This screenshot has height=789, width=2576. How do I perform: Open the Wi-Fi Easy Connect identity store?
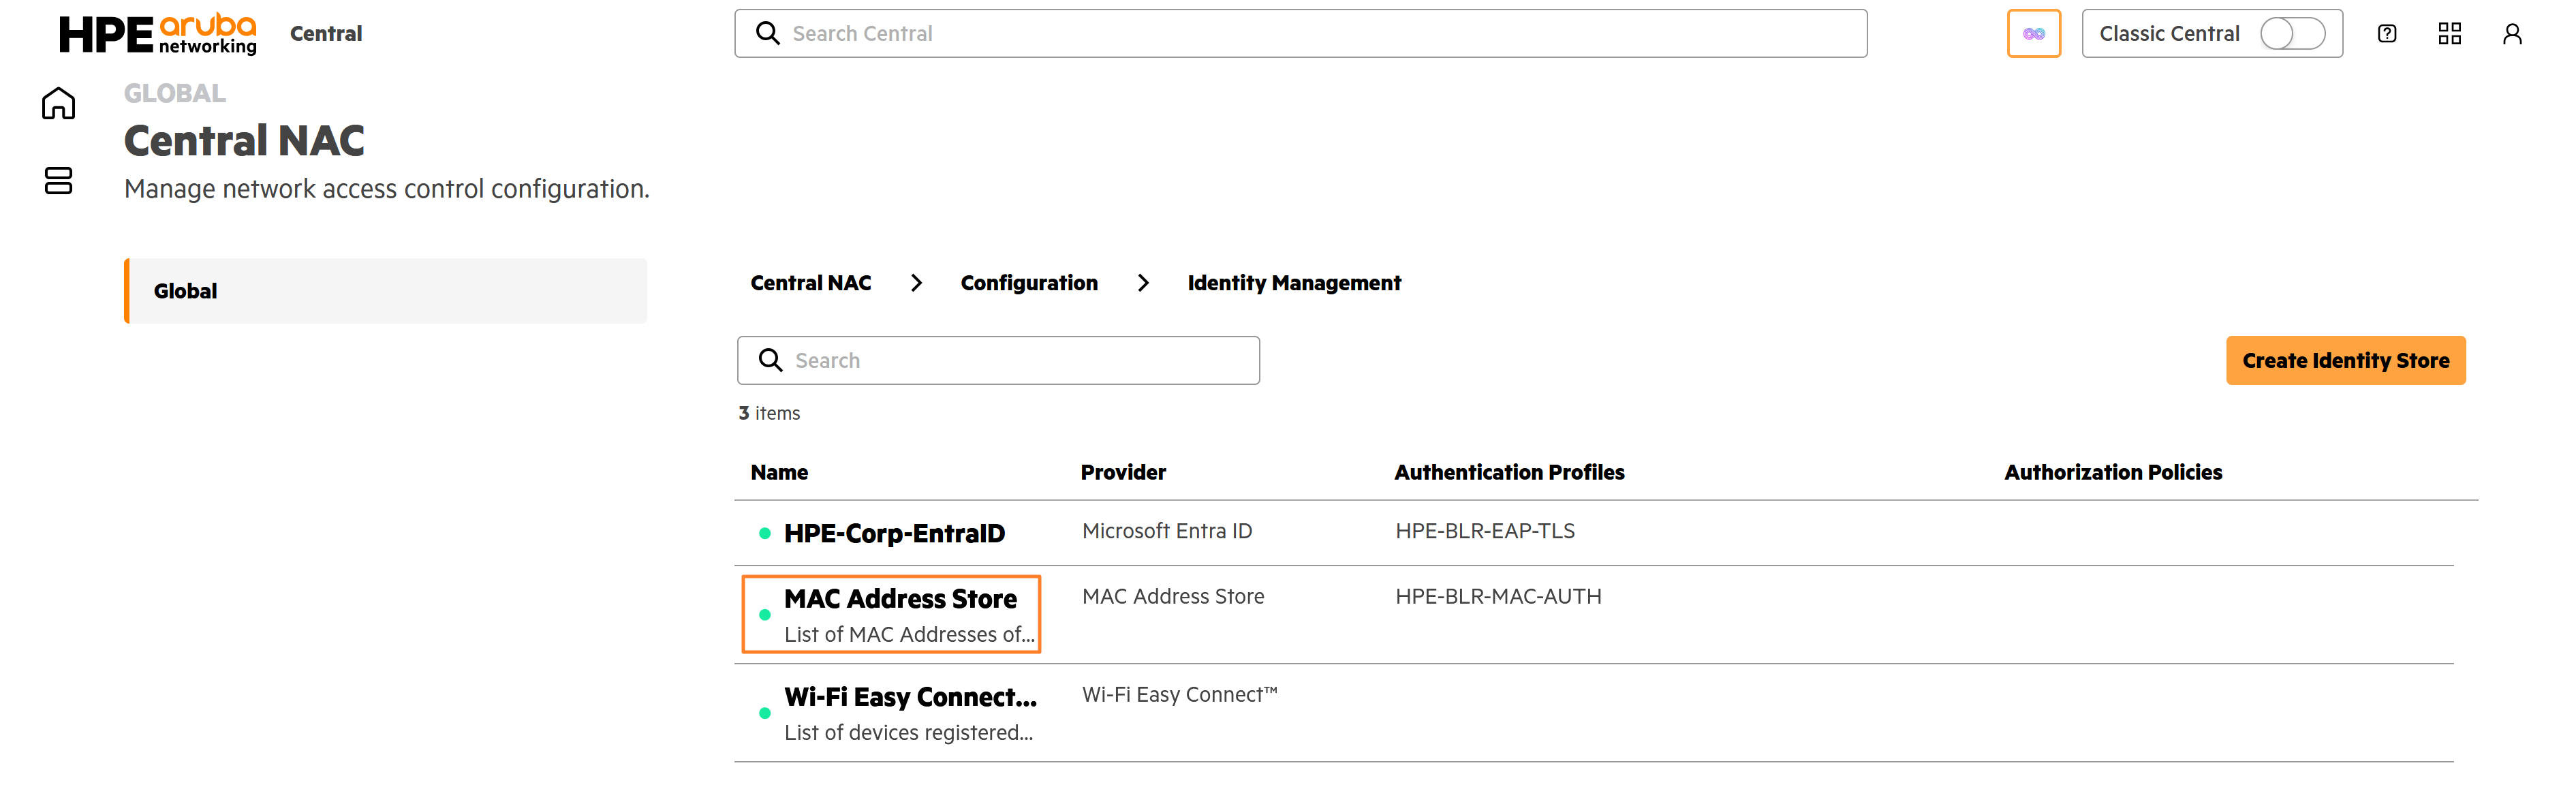coord(910,696)
